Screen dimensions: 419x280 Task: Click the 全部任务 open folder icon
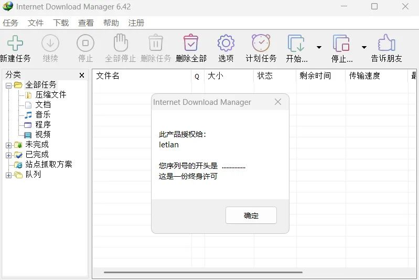18,85
